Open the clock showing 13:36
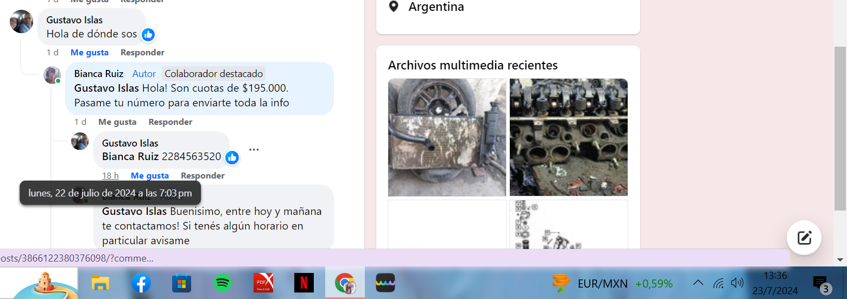 [x=775, y=275]
